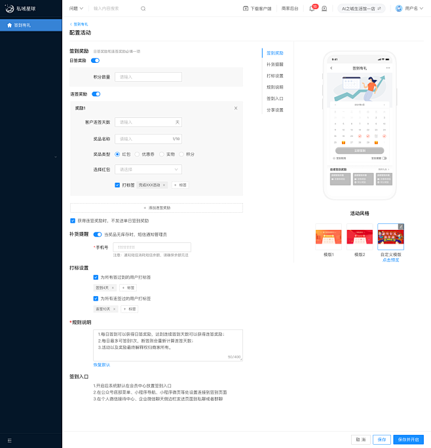Select the 自定义模板 style thumbnail
Viewport: 431px width, 448px height.
pyautogui.click(x=390, y=237)
